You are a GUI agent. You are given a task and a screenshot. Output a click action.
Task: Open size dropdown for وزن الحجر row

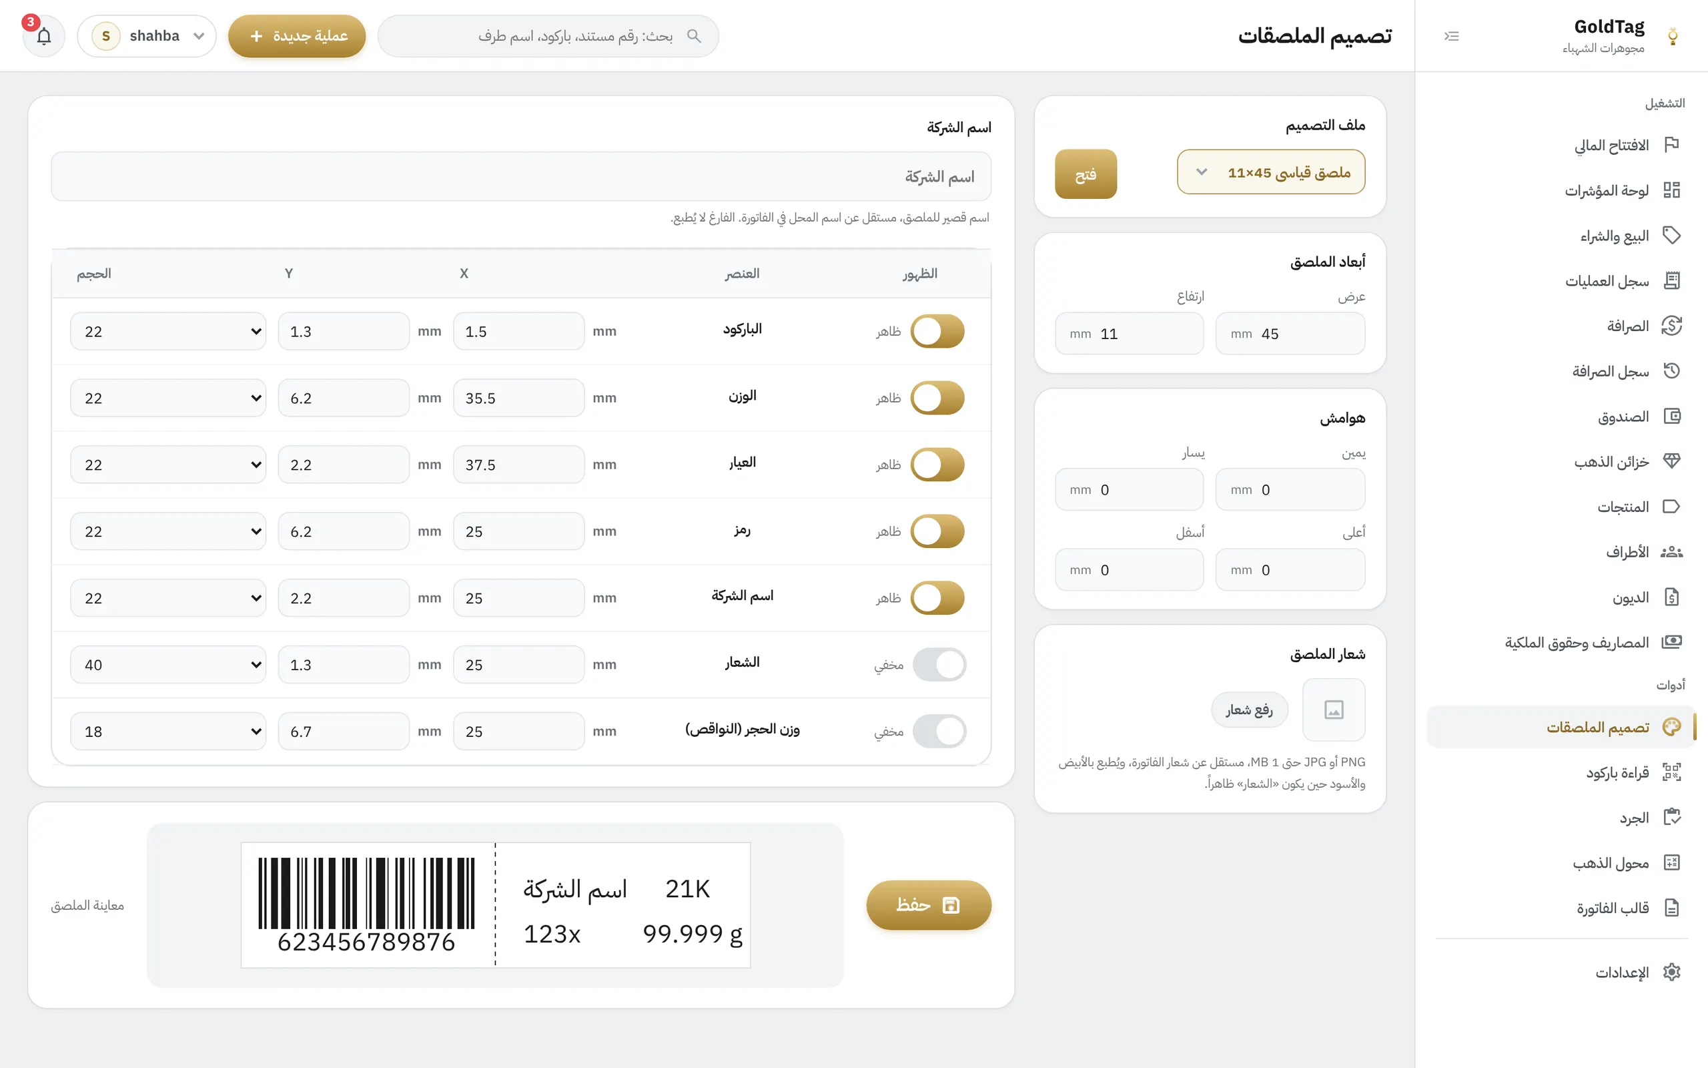tap(168, 731)
